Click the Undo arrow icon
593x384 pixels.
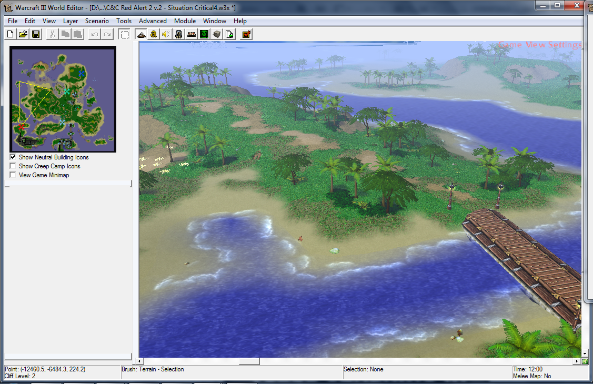point(95,34)
